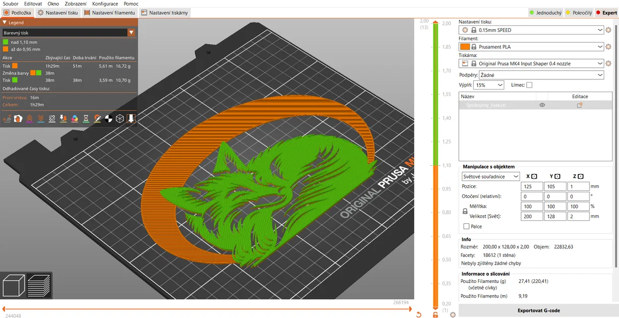Switch to Podložka plater tab
This screenshot has width=619, height=318.
pyautogui.click(x=17, y=13)
